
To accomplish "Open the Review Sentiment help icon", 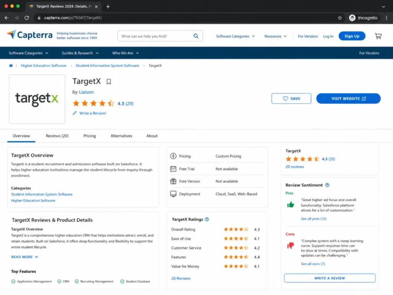I will click(327, 185).
